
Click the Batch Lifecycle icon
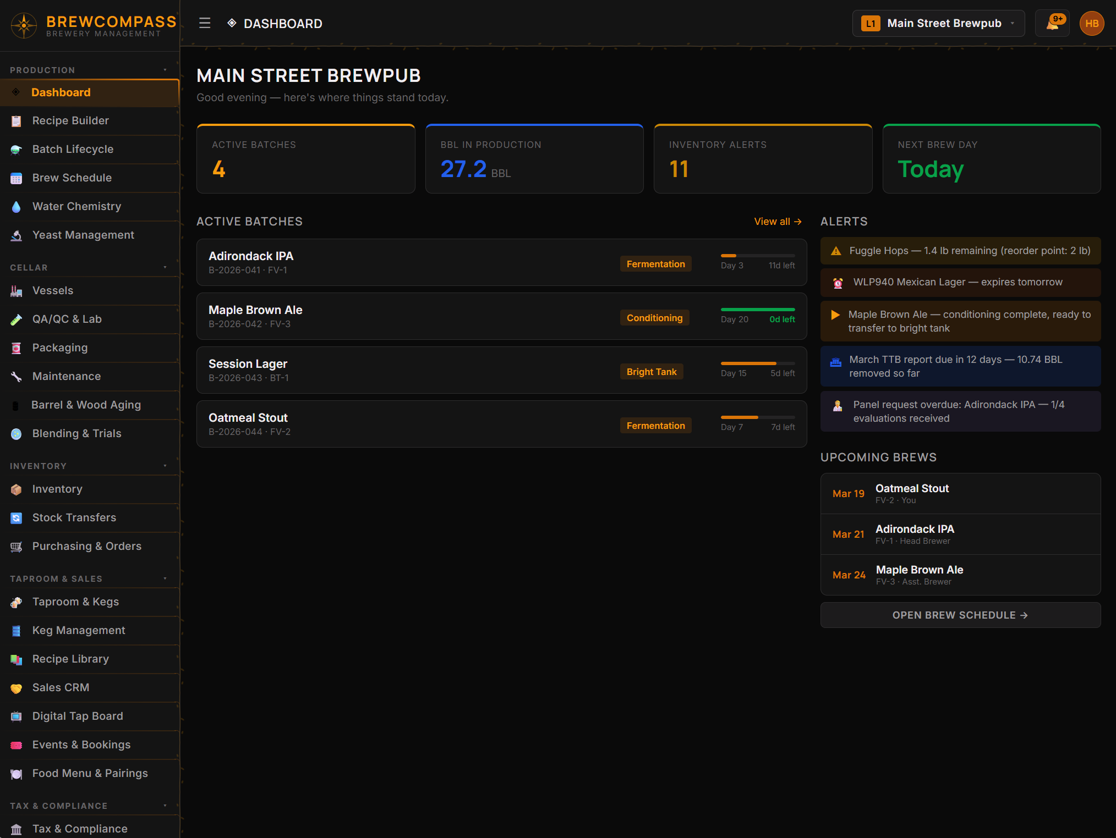coord(17,150)
